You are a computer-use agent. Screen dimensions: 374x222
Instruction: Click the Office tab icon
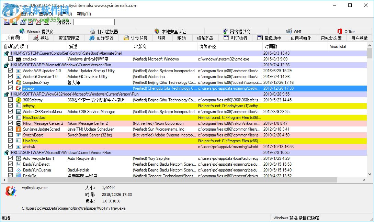click(x=339, y=31)
